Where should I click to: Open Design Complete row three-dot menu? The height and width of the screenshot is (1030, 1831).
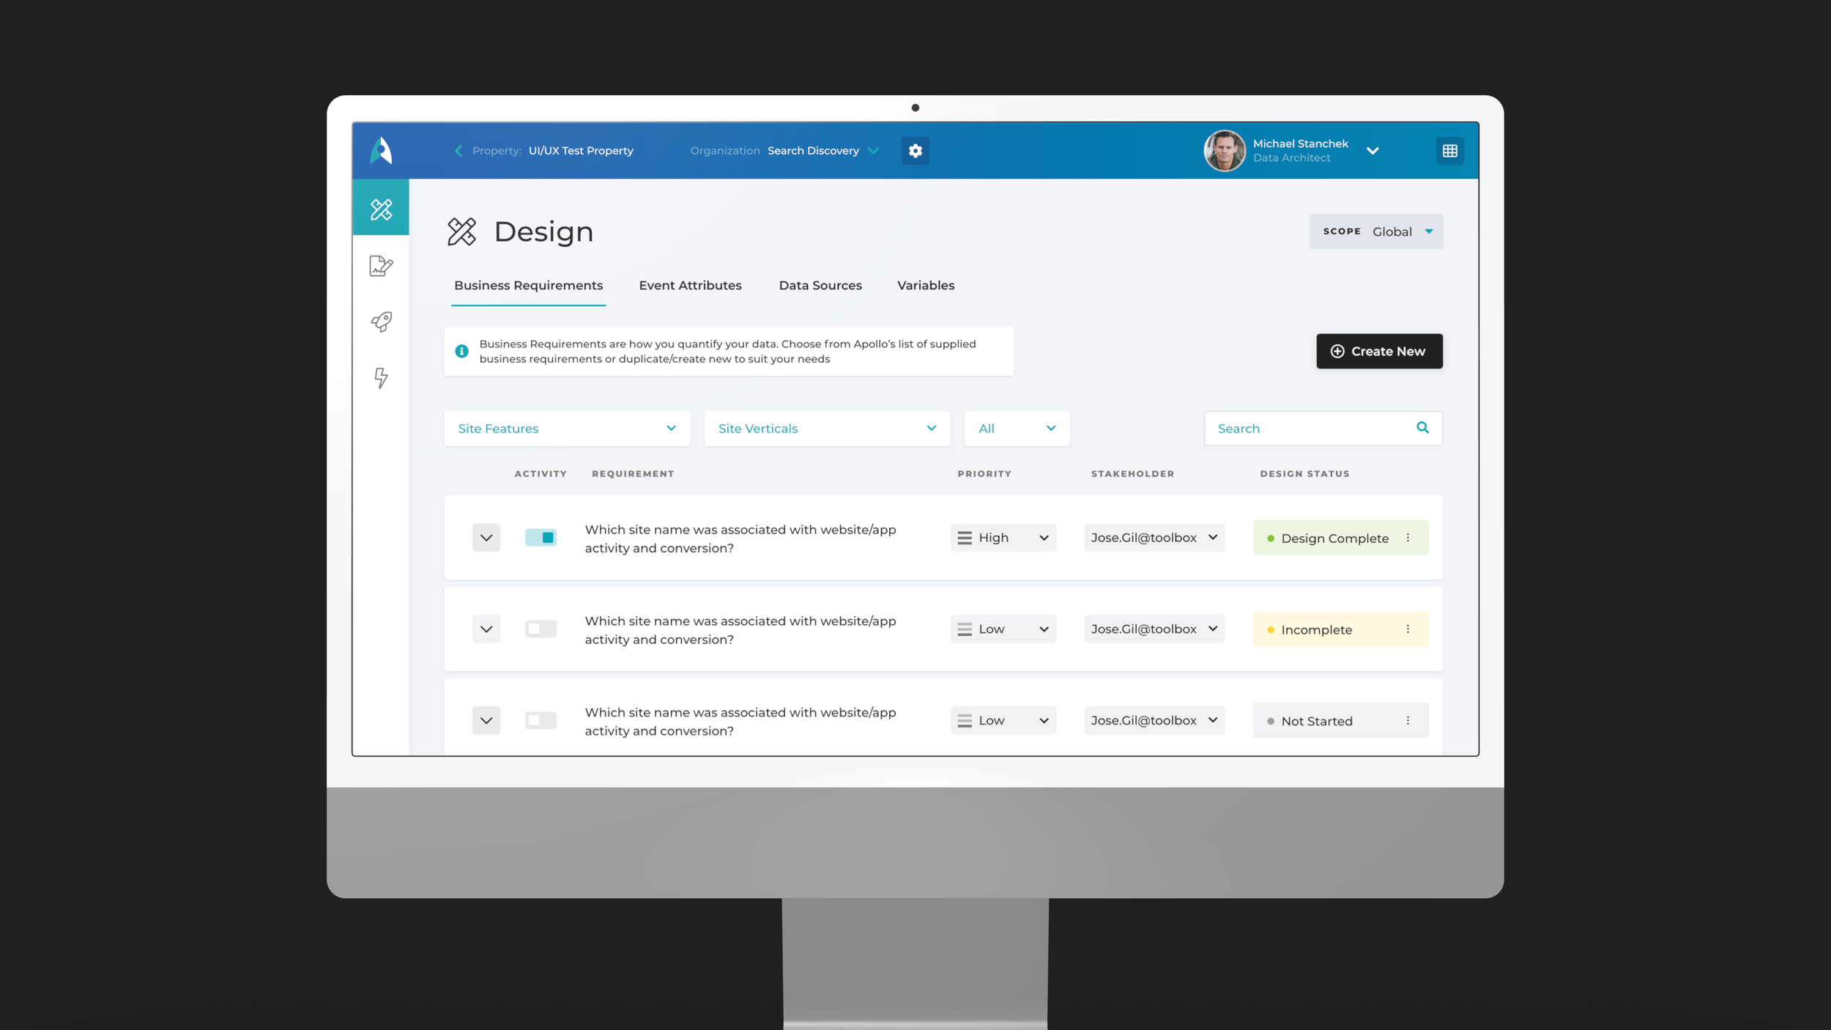tap(1408, 538)
